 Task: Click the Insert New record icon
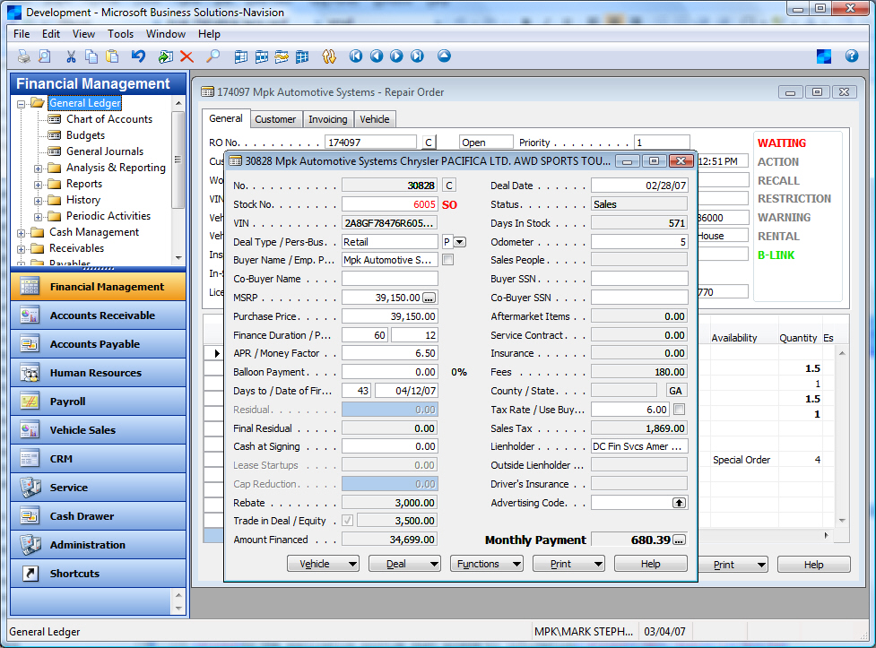coord(165,56)
